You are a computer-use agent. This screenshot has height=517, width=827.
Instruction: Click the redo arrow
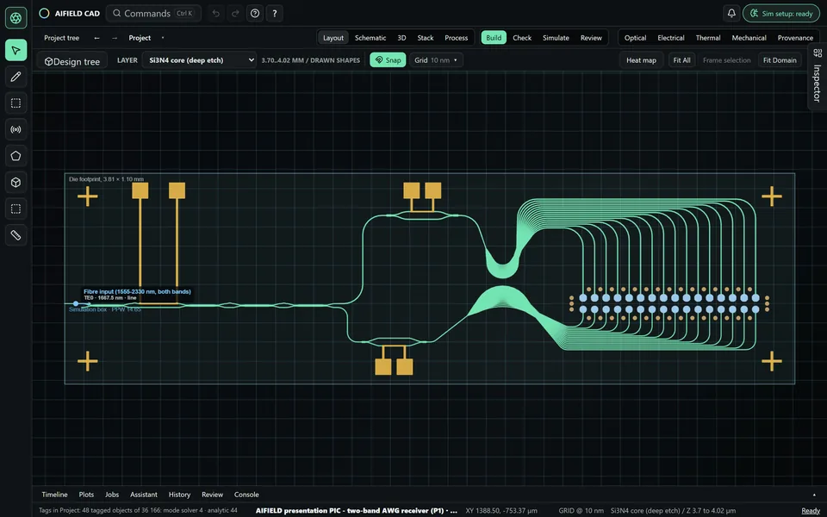[235, 13]
